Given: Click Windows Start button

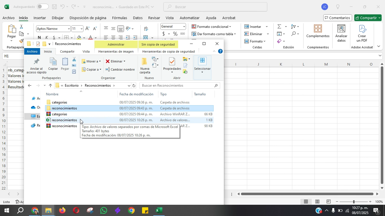Looking at the screenshot, I should [x=6, y=210].
